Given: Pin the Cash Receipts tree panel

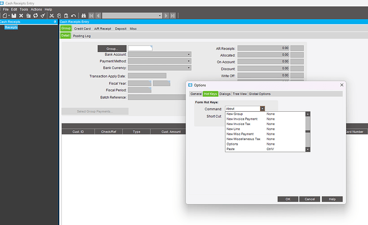Looking at the screenshot, I should (x=55, y=21).
